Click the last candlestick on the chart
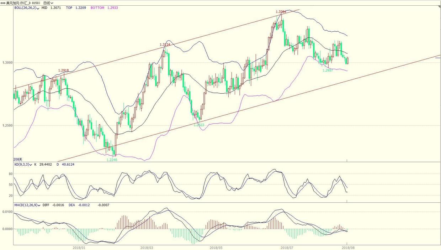Image resolution: width=441 pixels, height=250 pixels. click(x=347, y=61)
